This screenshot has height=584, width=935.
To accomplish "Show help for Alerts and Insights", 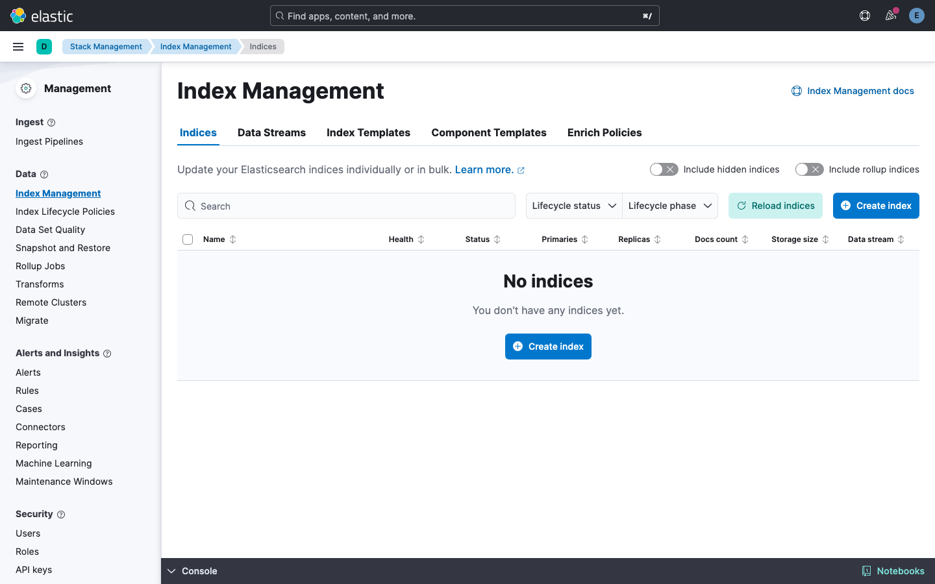I will [107, 354].
